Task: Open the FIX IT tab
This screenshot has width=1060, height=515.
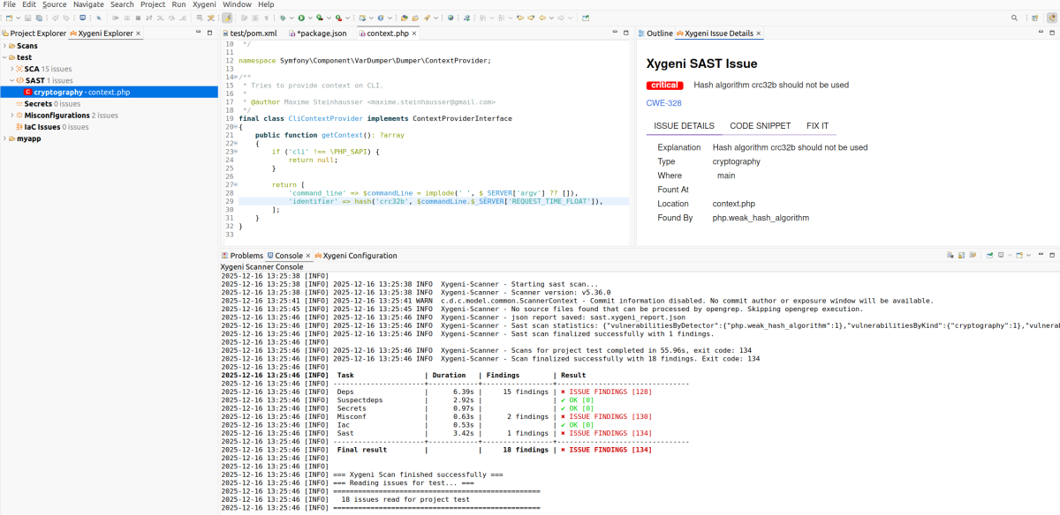Action: tap(817, 126)
